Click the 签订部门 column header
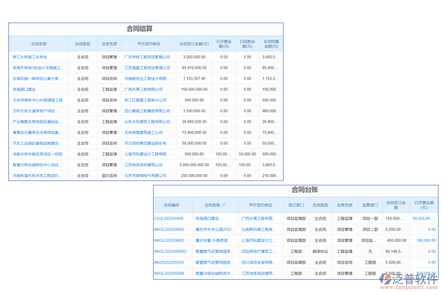 coord(296,205)
